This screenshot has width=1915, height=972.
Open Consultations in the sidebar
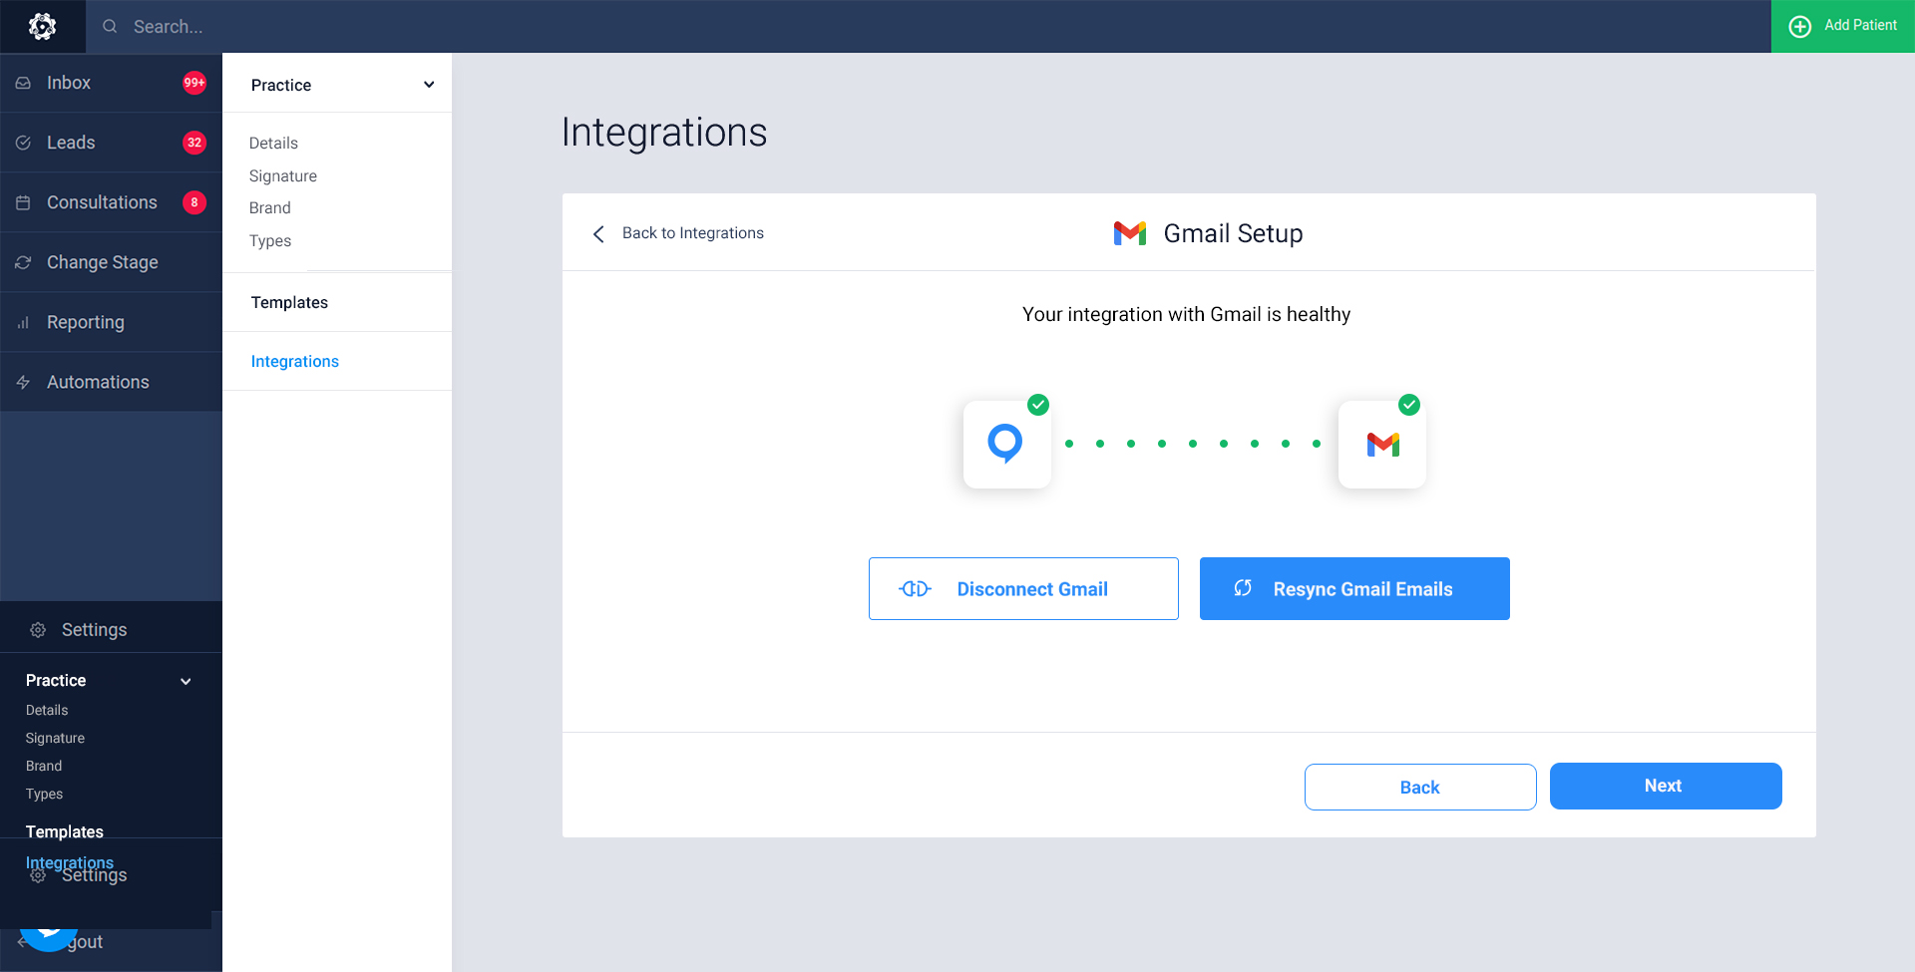(111, 202)
